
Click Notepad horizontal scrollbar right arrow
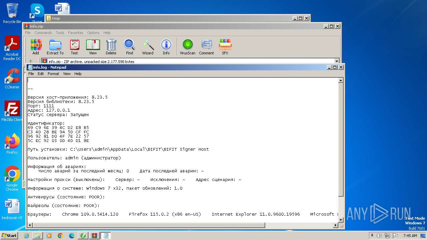[x=336, y=225]
